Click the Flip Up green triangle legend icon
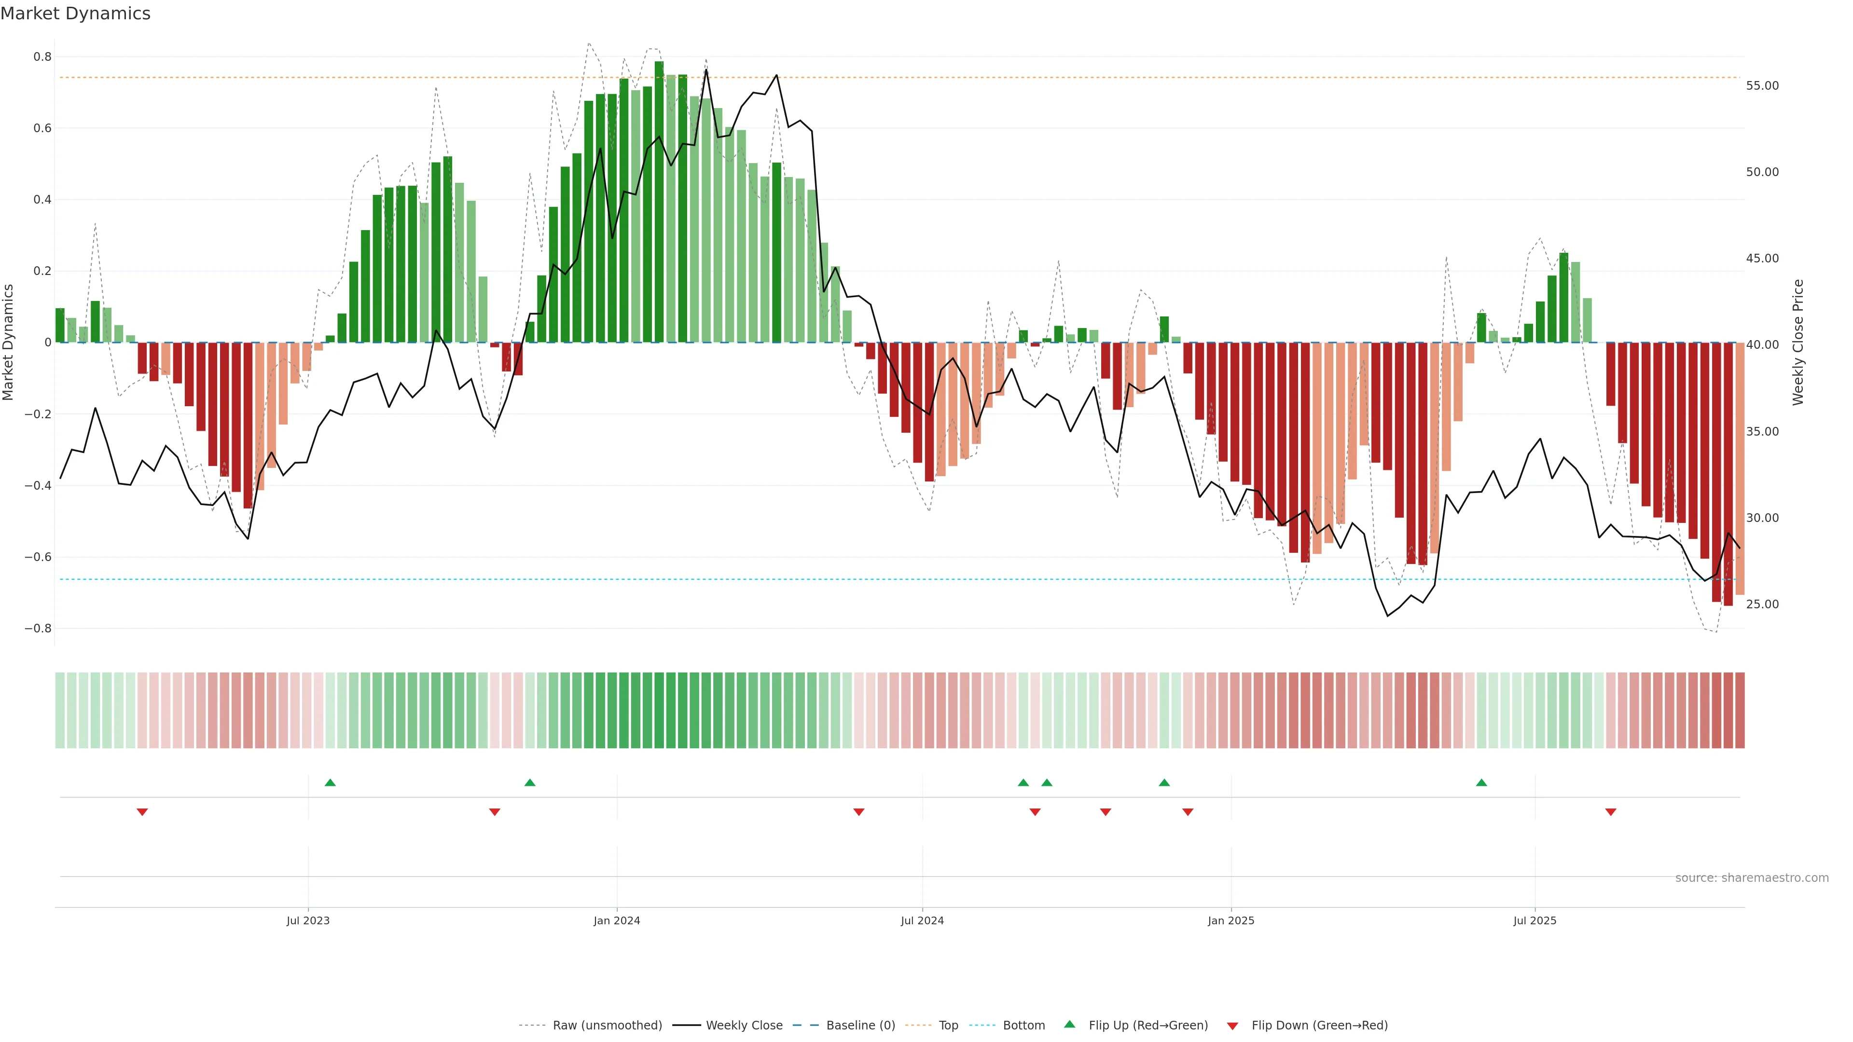The height and width of the screenshot is (1042, 1853). click(1070, 1024)
